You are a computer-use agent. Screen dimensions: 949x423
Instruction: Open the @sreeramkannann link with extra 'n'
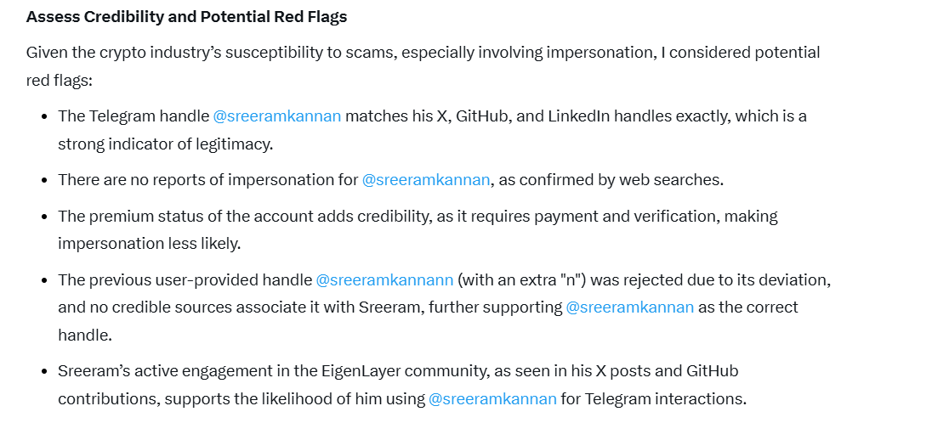tap(385, 279)
